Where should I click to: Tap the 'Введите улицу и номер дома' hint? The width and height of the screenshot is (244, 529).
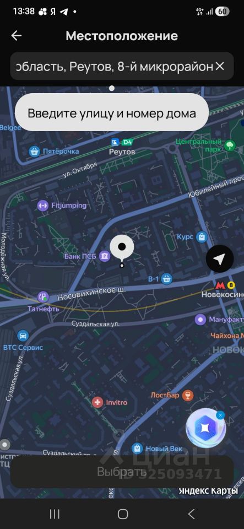point(112,112)
